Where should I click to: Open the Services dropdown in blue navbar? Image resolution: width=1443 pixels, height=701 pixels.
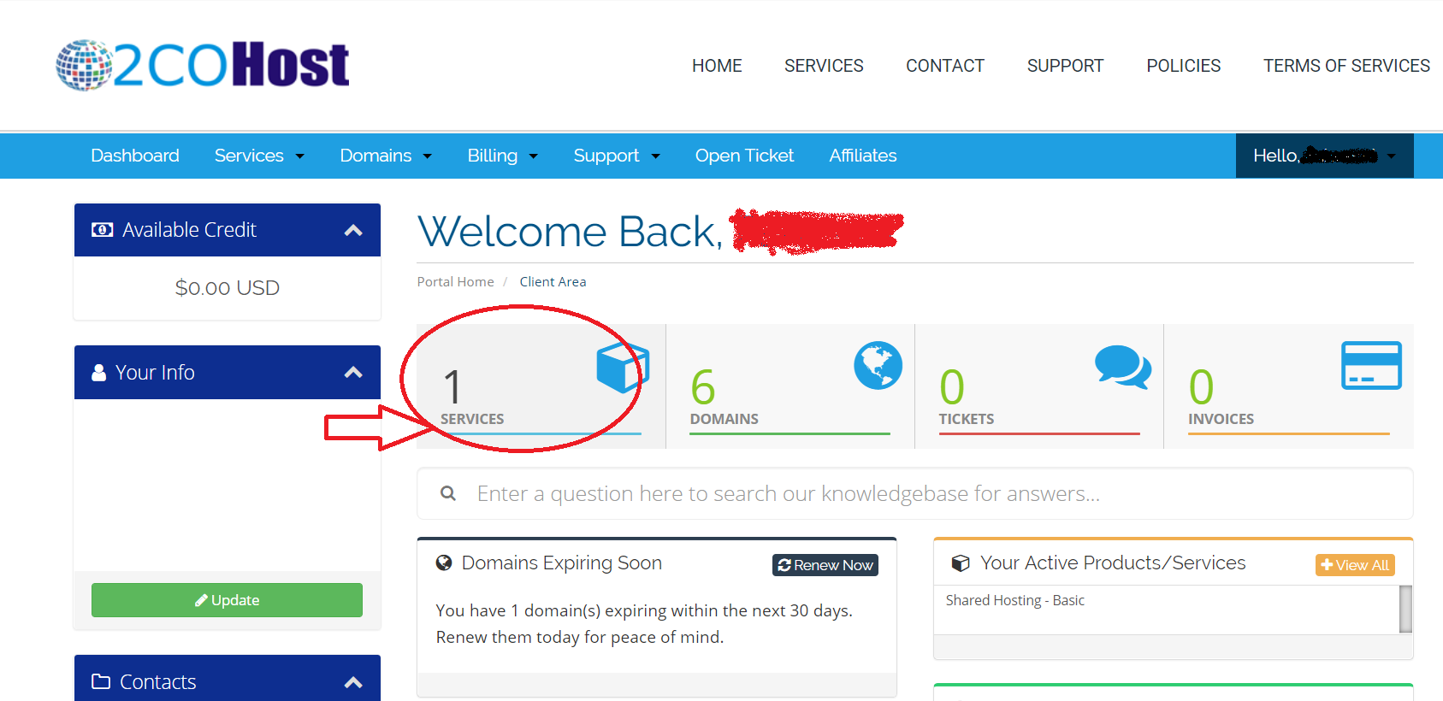(x=259, y=156)
